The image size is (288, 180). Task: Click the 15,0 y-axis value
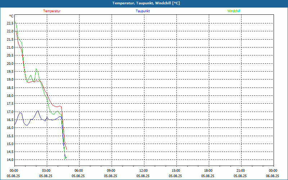point(10,144)
